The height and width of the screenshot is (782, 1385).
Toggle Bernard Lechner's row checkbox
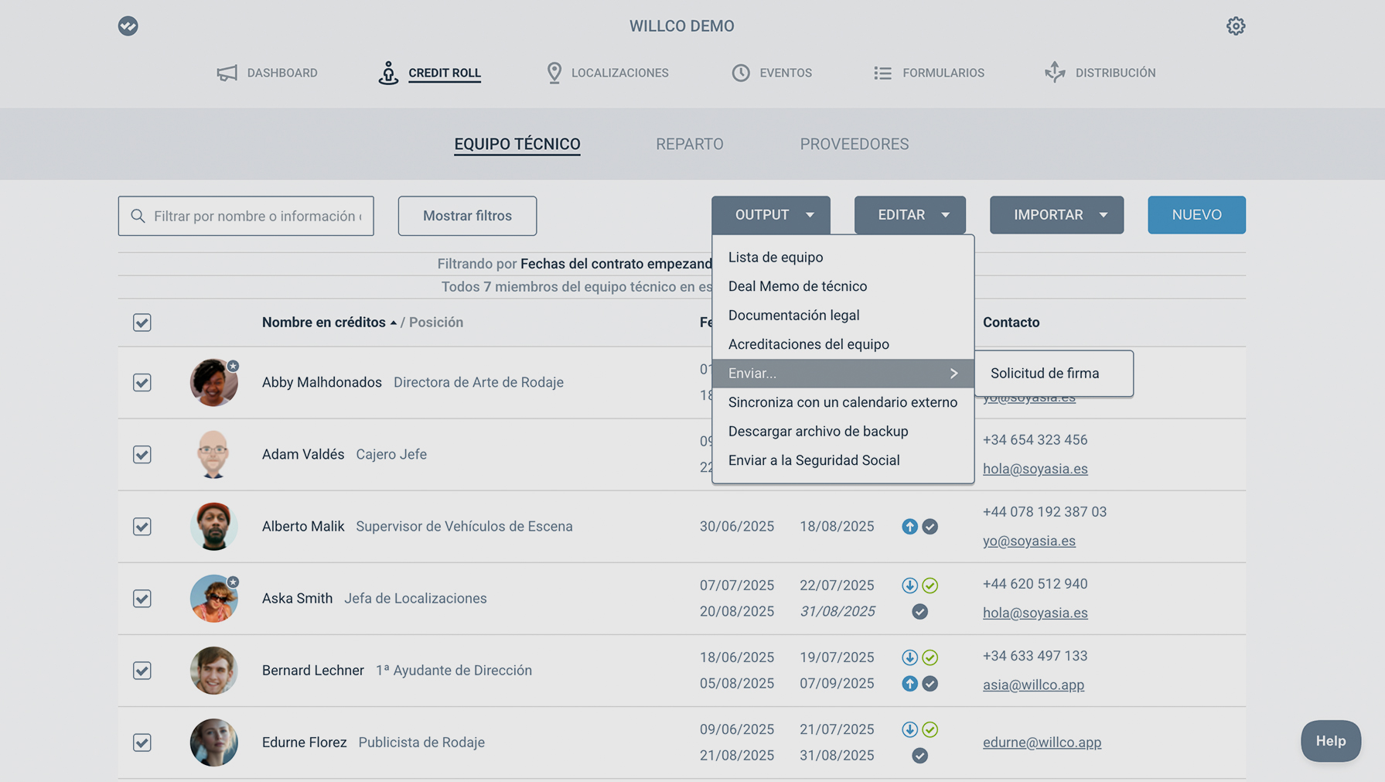142,671
